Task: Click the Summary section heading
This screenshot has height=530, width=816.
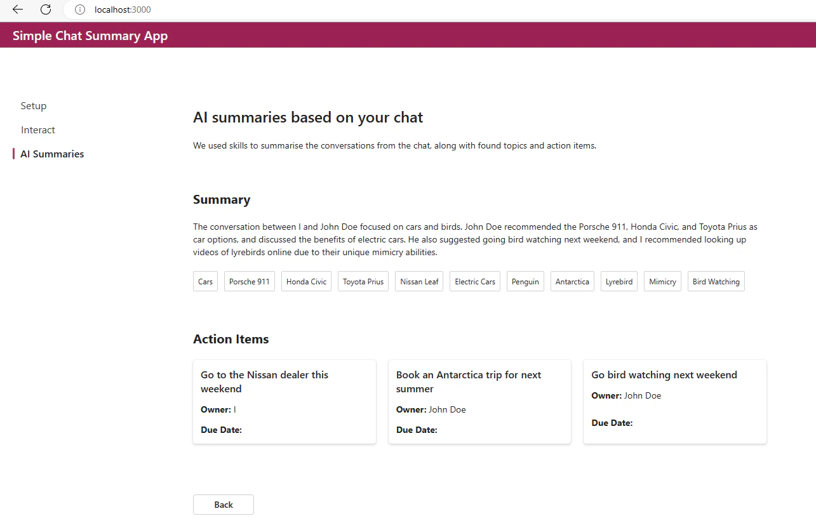Action: tap(222, 199)
